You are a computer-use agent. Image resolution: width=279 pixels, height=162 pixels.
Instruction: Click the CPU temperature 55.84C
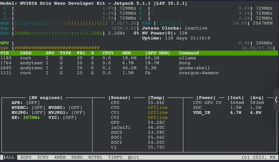coord(156,102)
